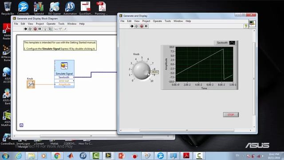Viewport: 284px width, 160px height.
Task: Open MATLAB from taskbar
Action: pyautogui.click(x=70, y=156)
